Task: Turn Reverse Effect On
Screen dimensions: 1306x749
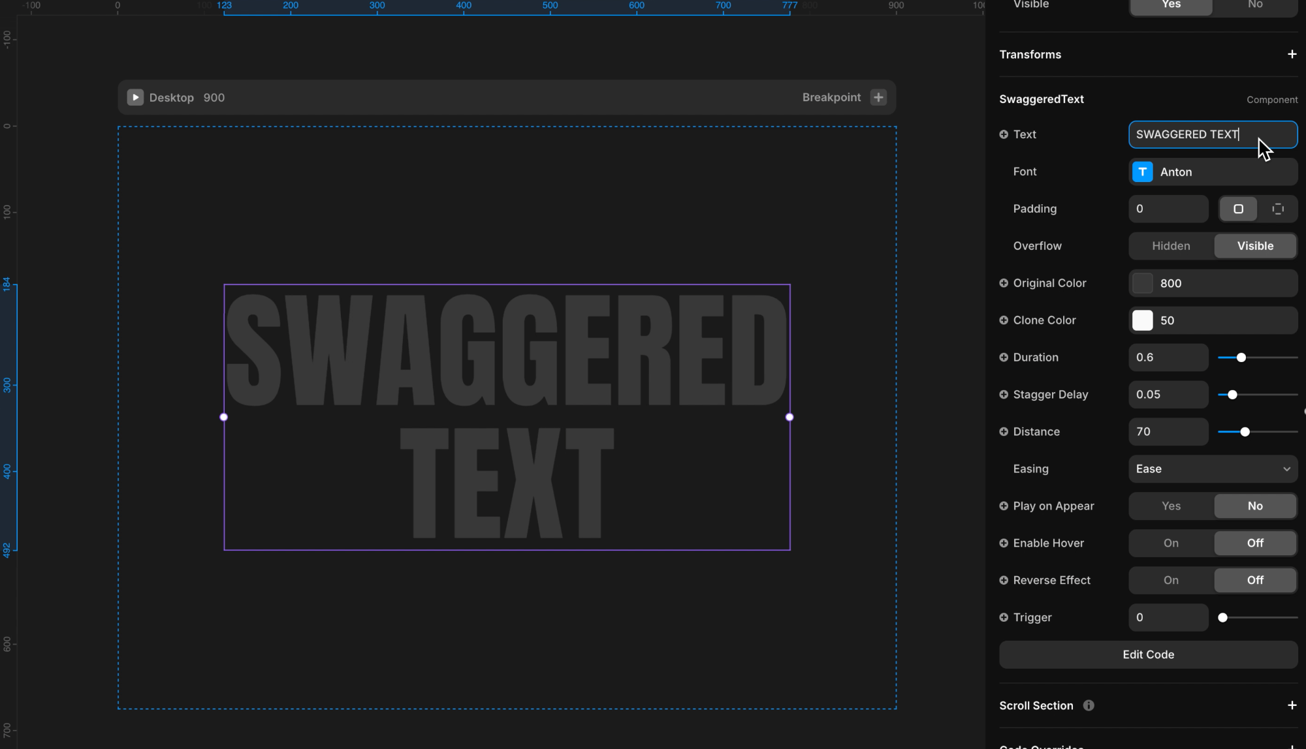Action: pos(1171,580)
